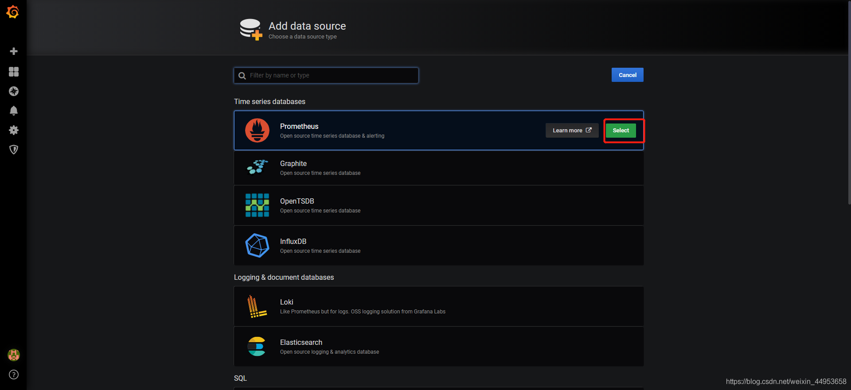Click the Elasticsearch logo icon

click(257, 347)
